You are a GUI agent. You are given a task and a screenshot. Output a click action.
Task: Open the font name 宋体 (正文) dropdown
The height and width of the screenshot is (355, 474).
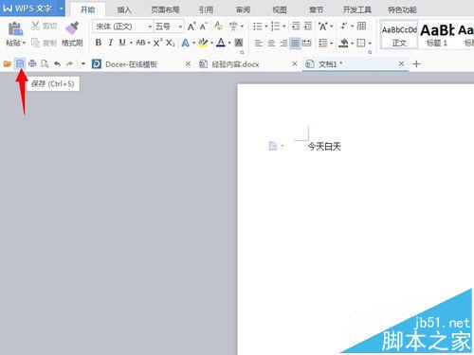click(x=150, y=27)
